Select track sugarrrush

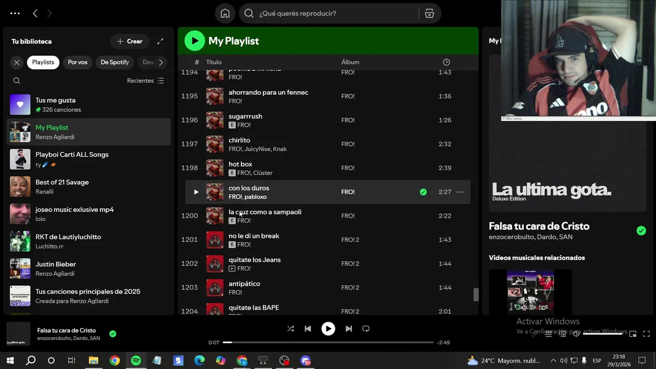pyautogui.click(x=327, y=120)
